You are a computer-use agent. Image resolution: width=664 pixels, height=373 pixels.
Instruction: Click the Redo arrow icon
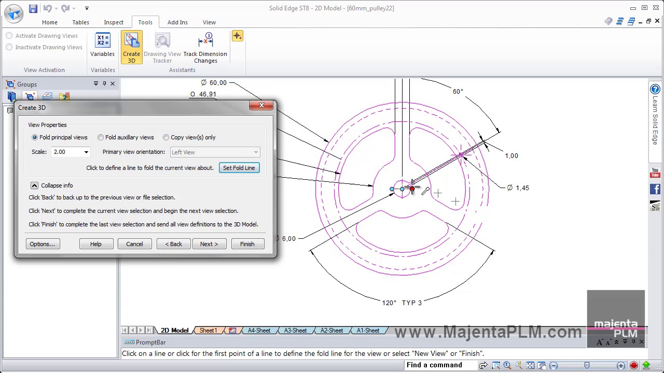pos(65,8)
